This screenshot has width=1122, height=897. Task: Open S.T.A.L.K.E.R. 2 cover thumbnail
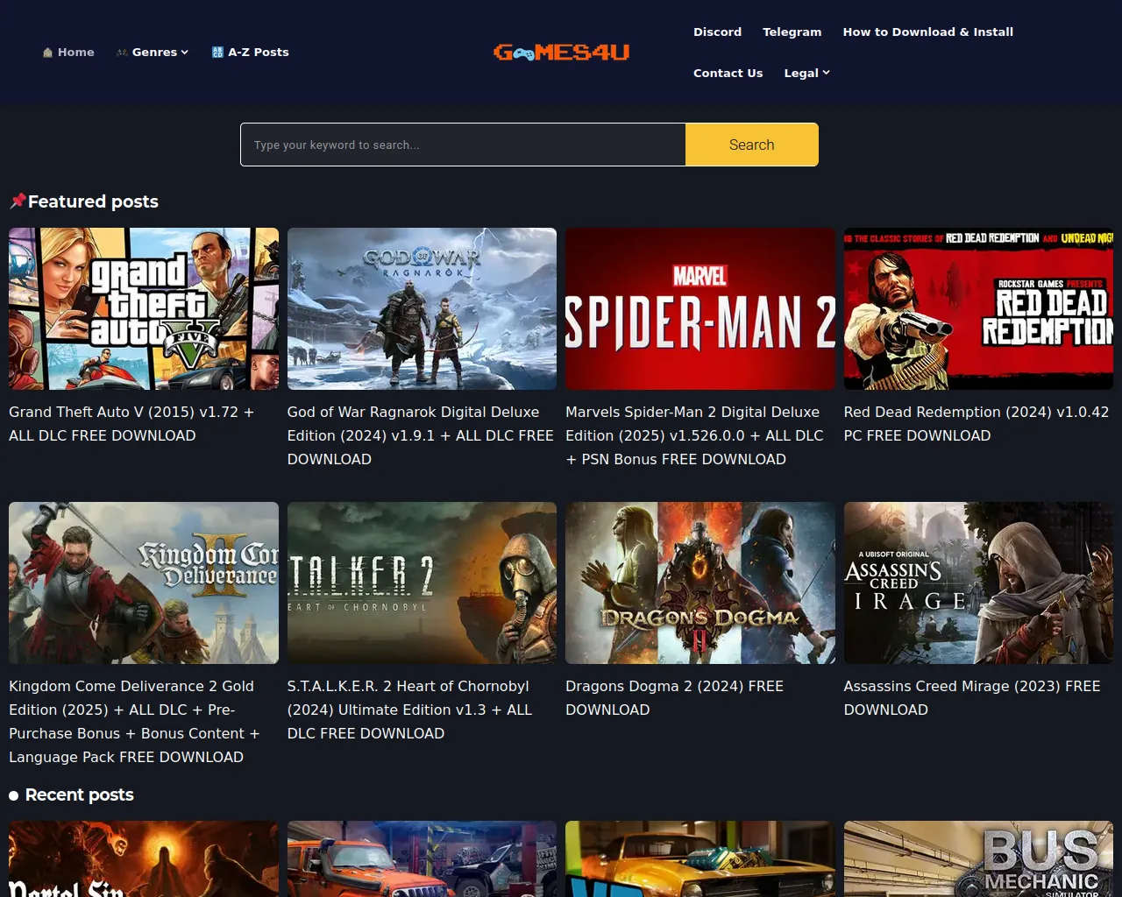(x=422, y=583)
